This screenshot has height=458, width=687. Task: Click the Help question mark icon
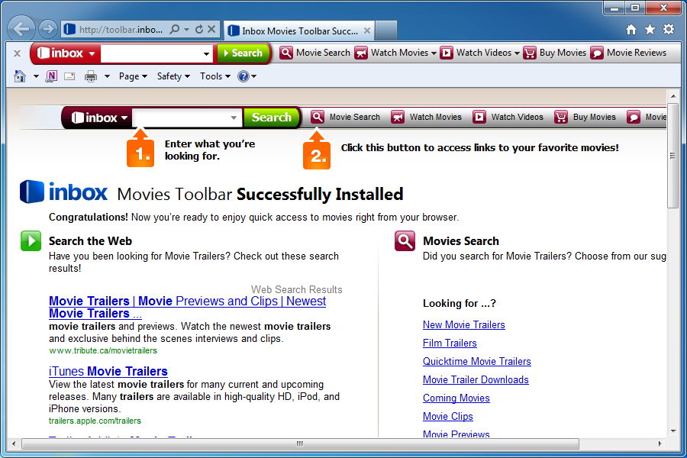coord(244,76)
